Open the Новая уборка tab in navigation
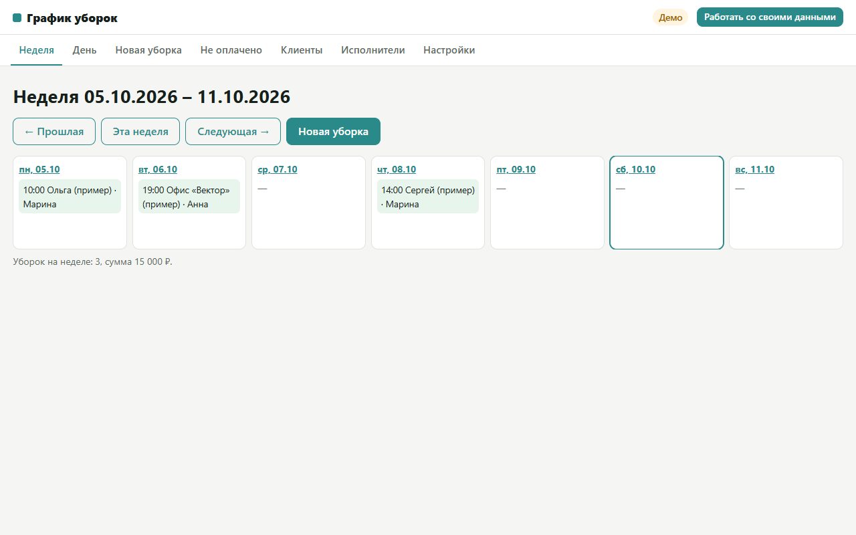The height and width of the screenshot is (535, 856). (148, 50)
